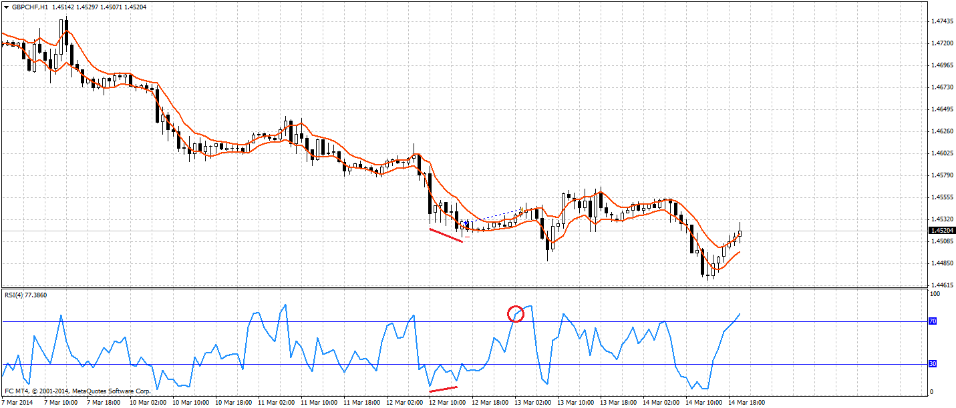Click the 1.46025 price axis label

coord(941,153)
